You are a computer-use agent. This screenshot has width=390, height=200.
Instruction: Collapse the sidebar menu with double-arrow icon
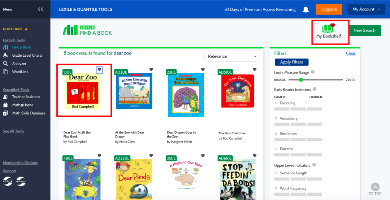coord(40,9)
